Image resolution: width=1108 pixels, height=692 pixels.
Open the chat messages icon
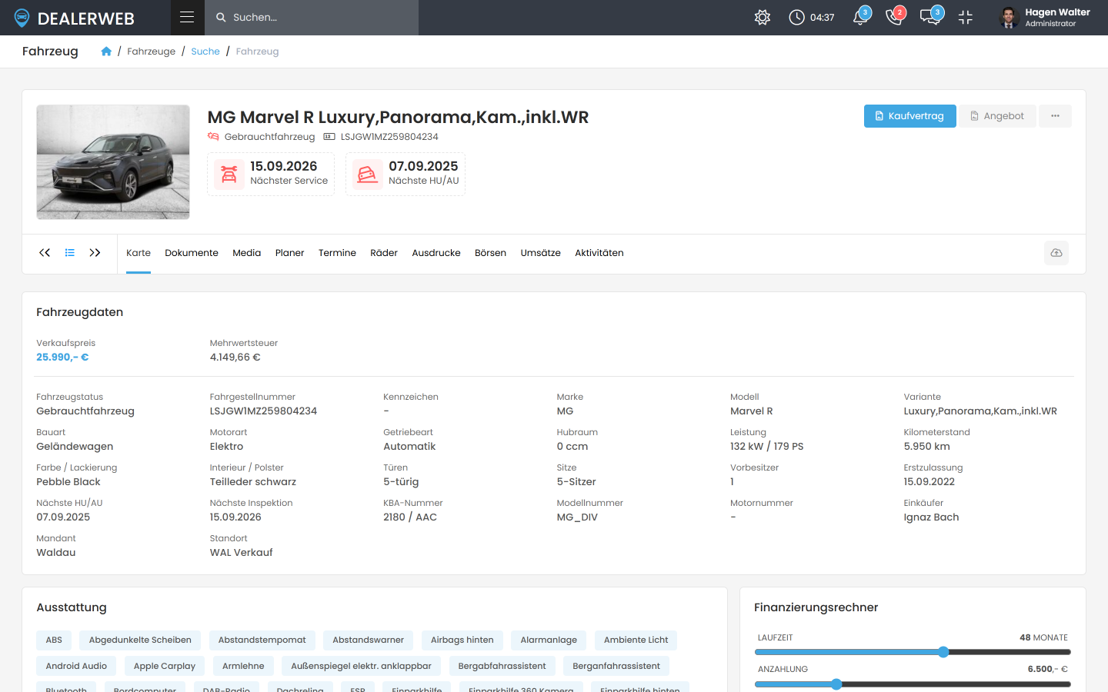[x=929, y=18]
